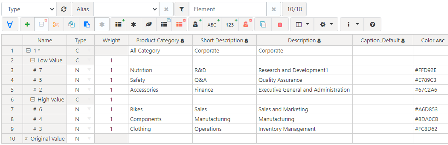Click the copy elements icon
This screenshot has width=448, height=145.
click(71, 24)
